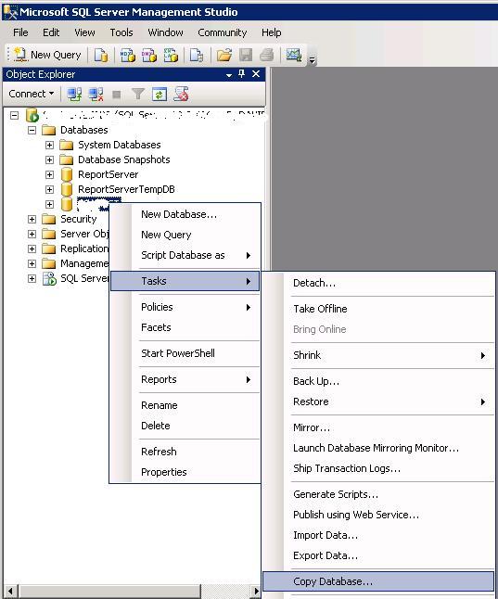The width and height of the screenshot is (498, 599).
Task: Click the Stop square icon
Action: [x=117, y=95]
